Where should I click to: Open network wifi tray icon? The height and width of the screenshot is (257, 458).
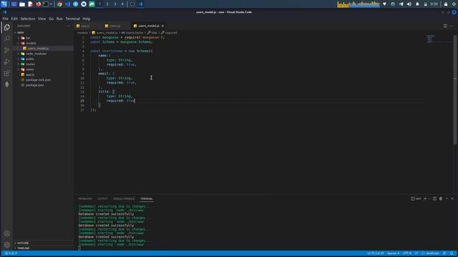click(x=385, y=4)
